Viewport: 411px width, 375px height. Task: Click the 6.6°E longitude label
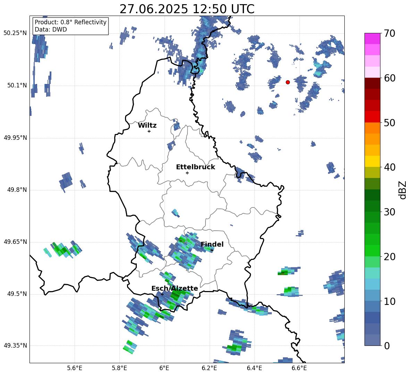[299, 368]
